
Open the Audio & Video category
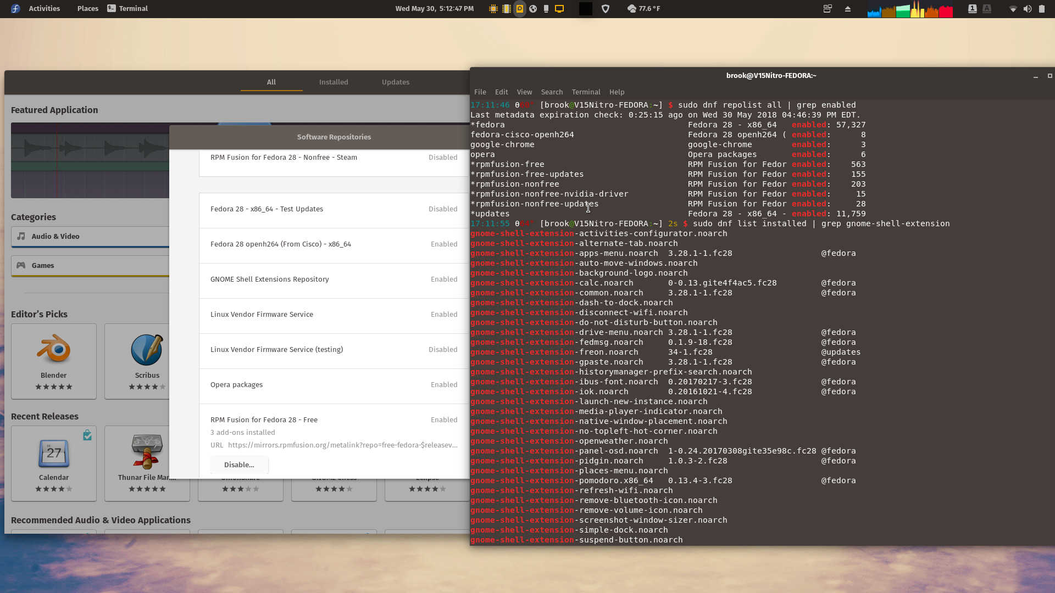(90, 236)
